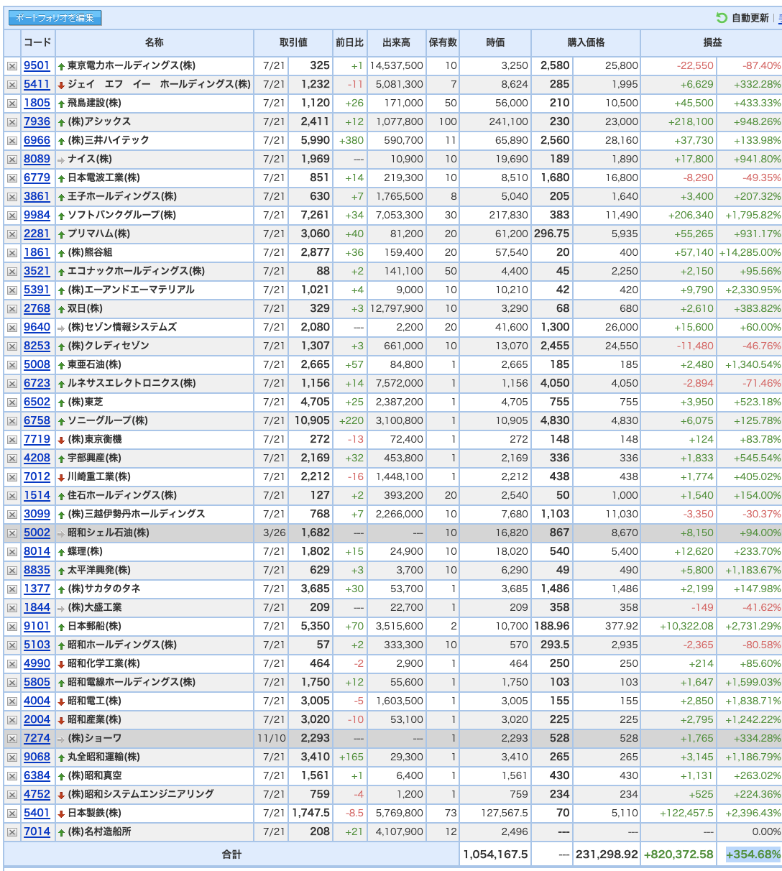
Task: Open stock code link 9501
Action: [x=37, y=65]
